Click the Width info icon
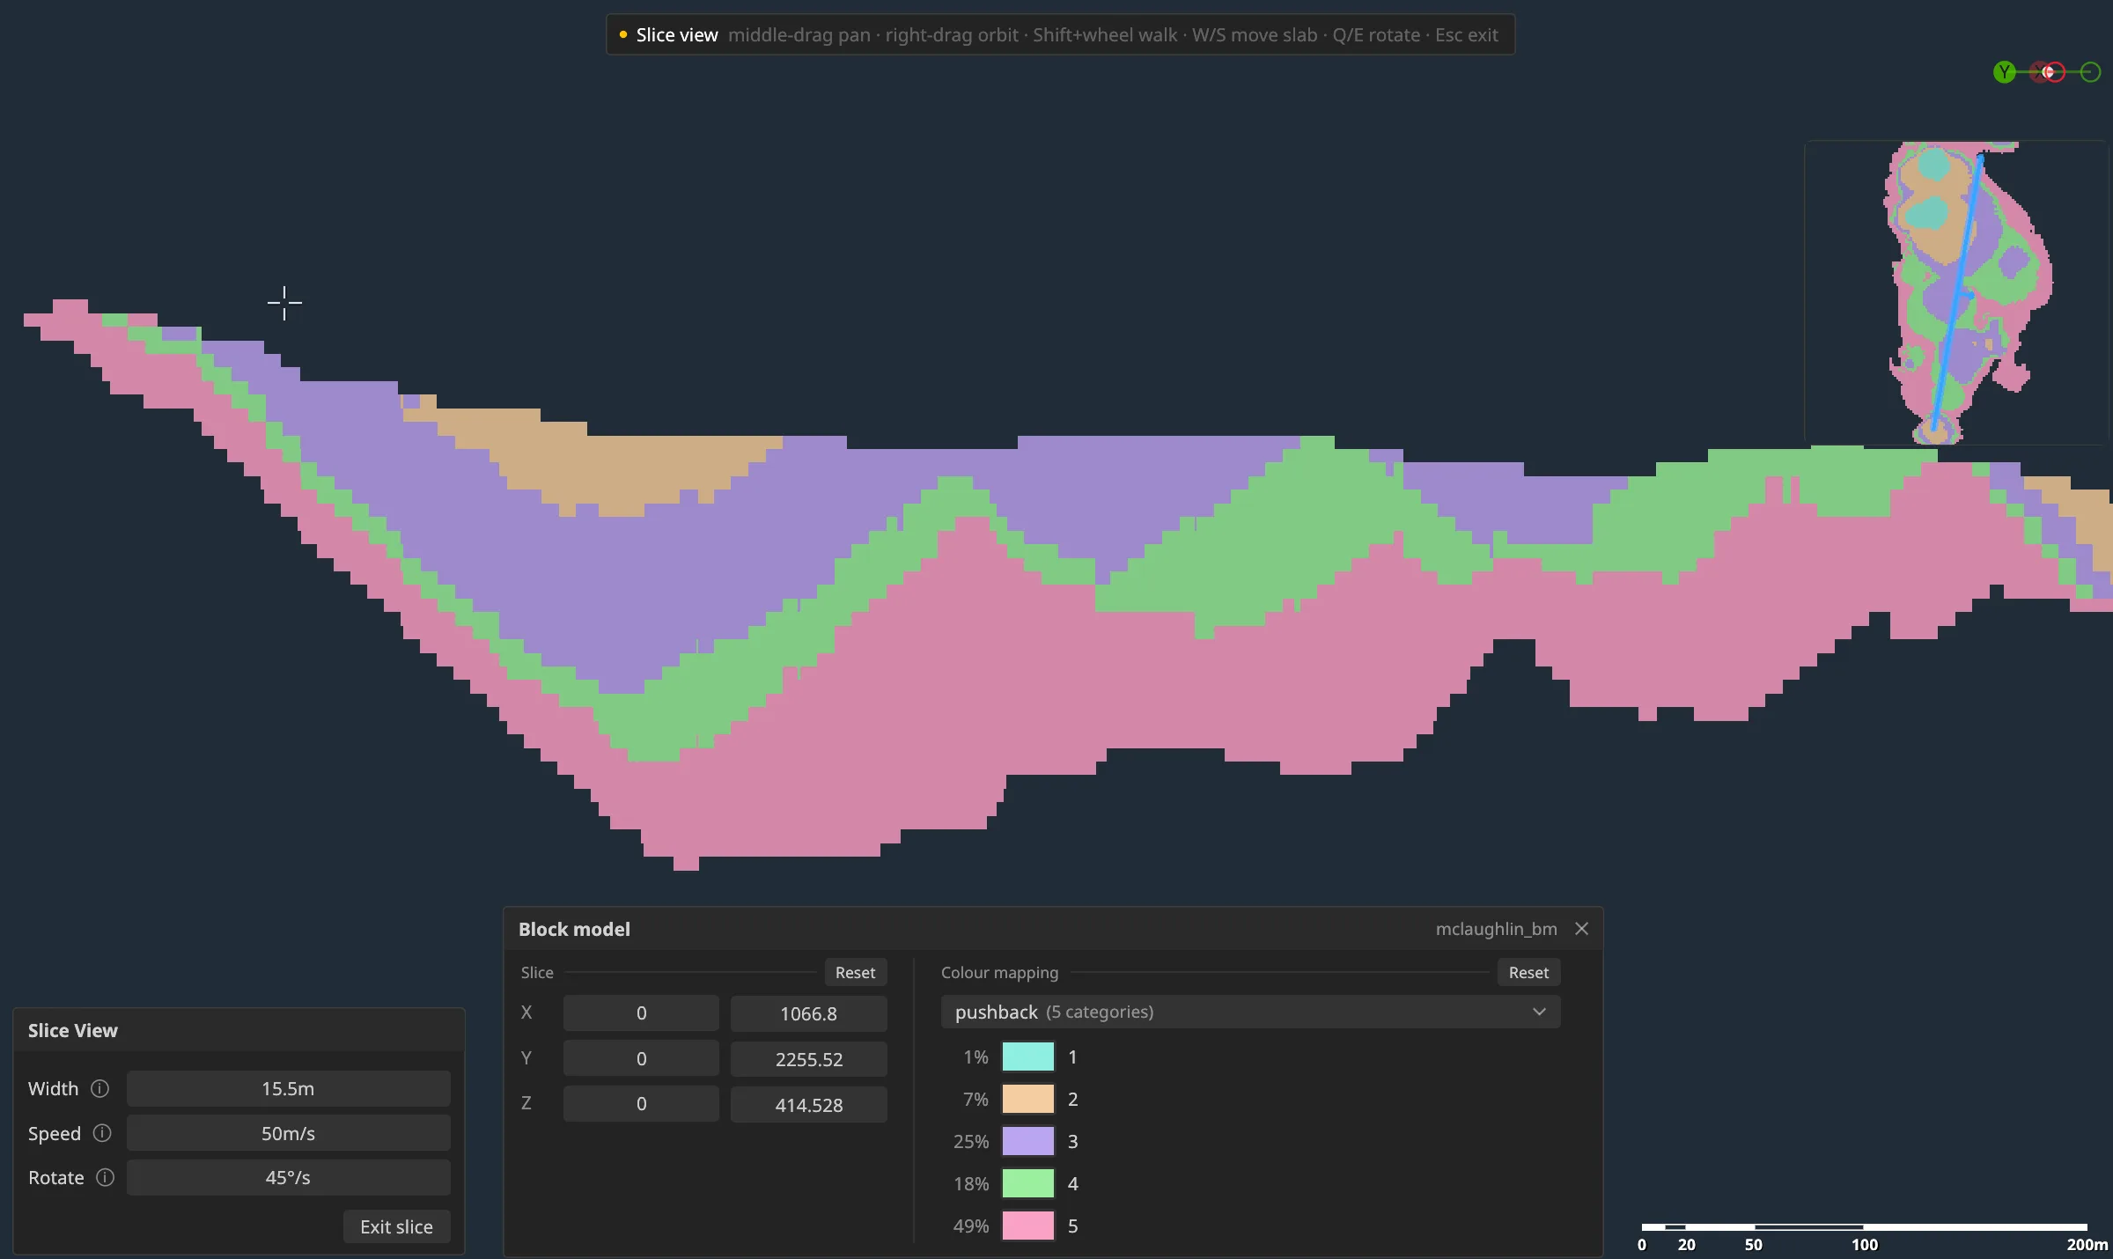This screenshot has height=1259, width=2113. coord(100,1089)
